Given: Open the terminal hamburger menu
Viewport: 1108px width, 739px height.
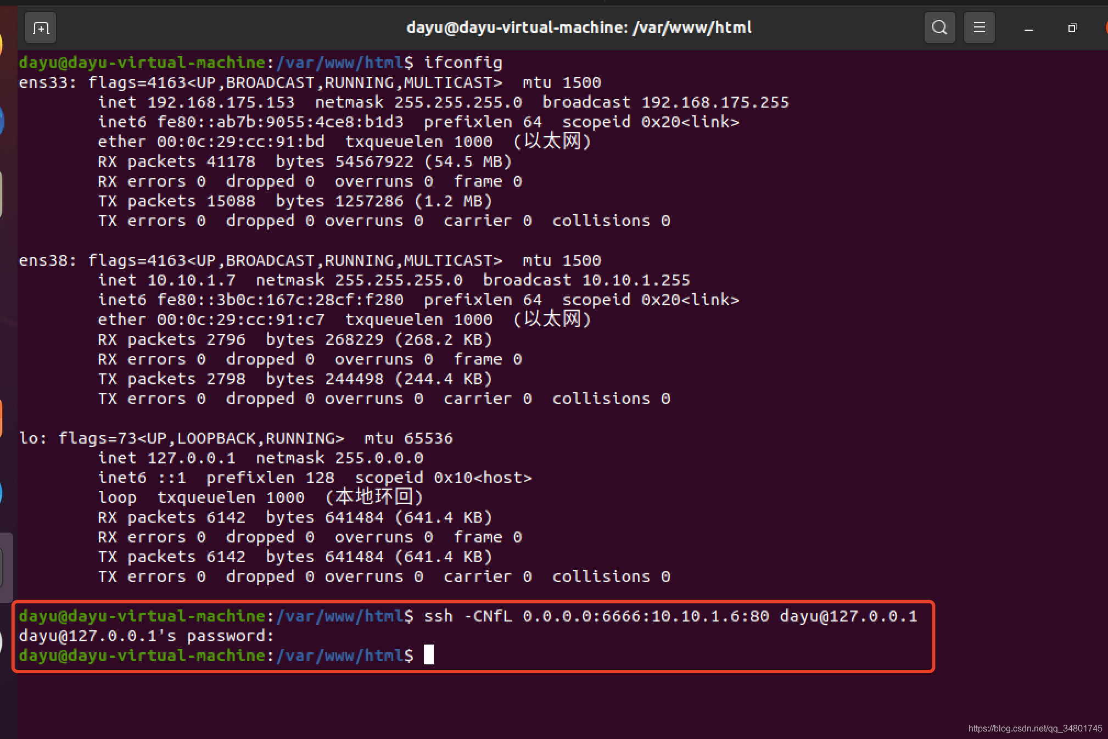Looking at the screenshot, I should (979, 27).
